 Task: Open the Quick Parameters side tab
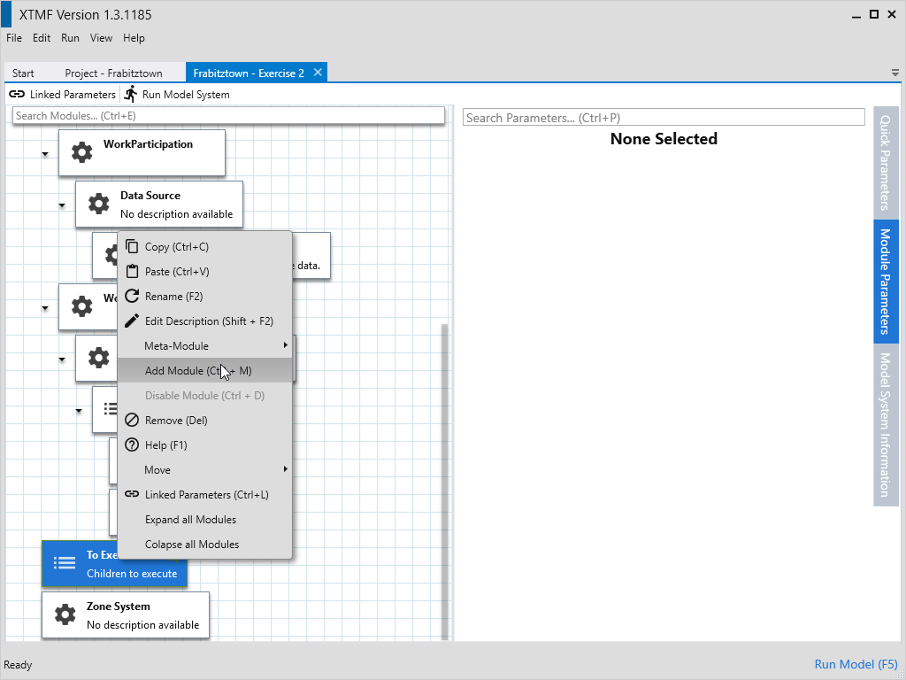pos(885,161)
